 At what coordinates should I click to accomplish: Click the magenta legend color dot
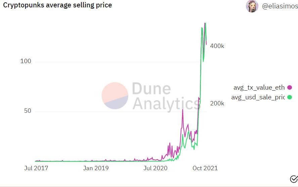290,88
